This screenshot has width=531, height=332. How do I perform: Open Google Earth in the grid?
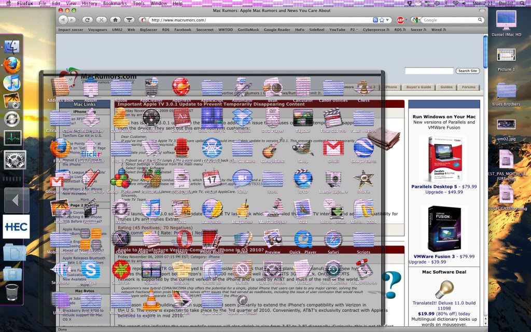click(364, 148)
